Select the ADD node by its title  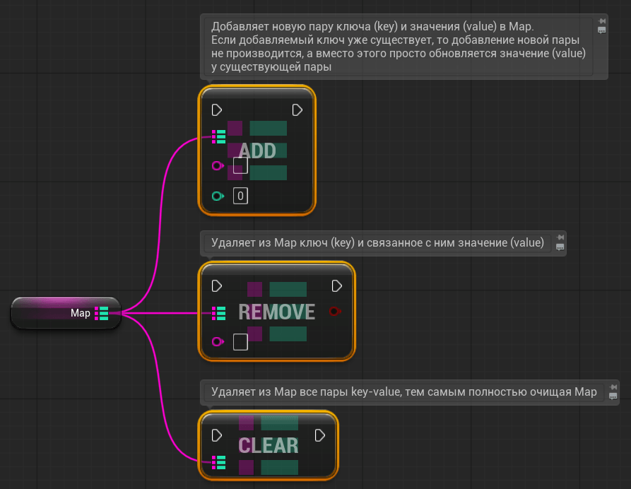click(258, 151)
